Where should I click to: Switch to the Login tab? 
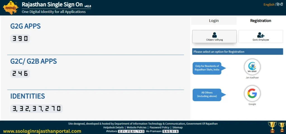214,21
